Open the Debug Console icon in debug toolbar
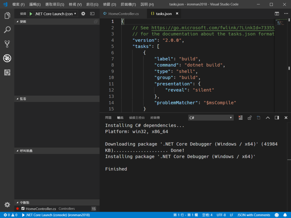Screen dimensions: 291x218 [x=92, y=14]
